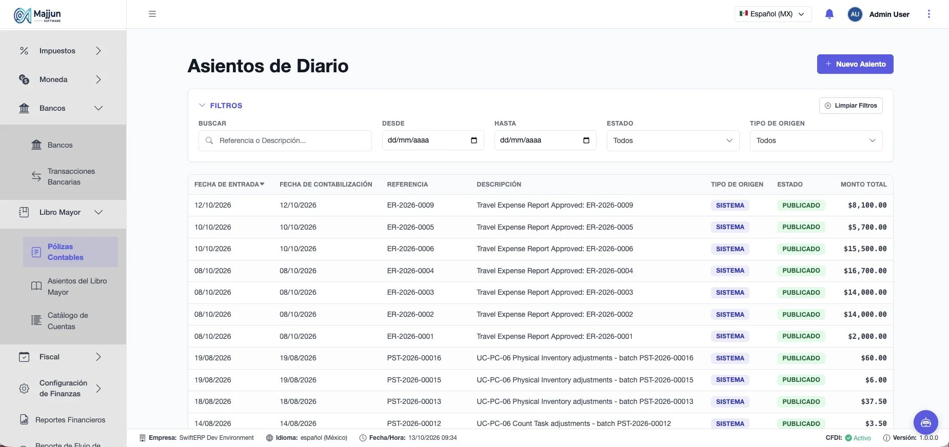Image resolution: width=949 pixels, height=447 pixels.
Task: Select Pólizas Contables menu item
Action: tap(70, 252)
